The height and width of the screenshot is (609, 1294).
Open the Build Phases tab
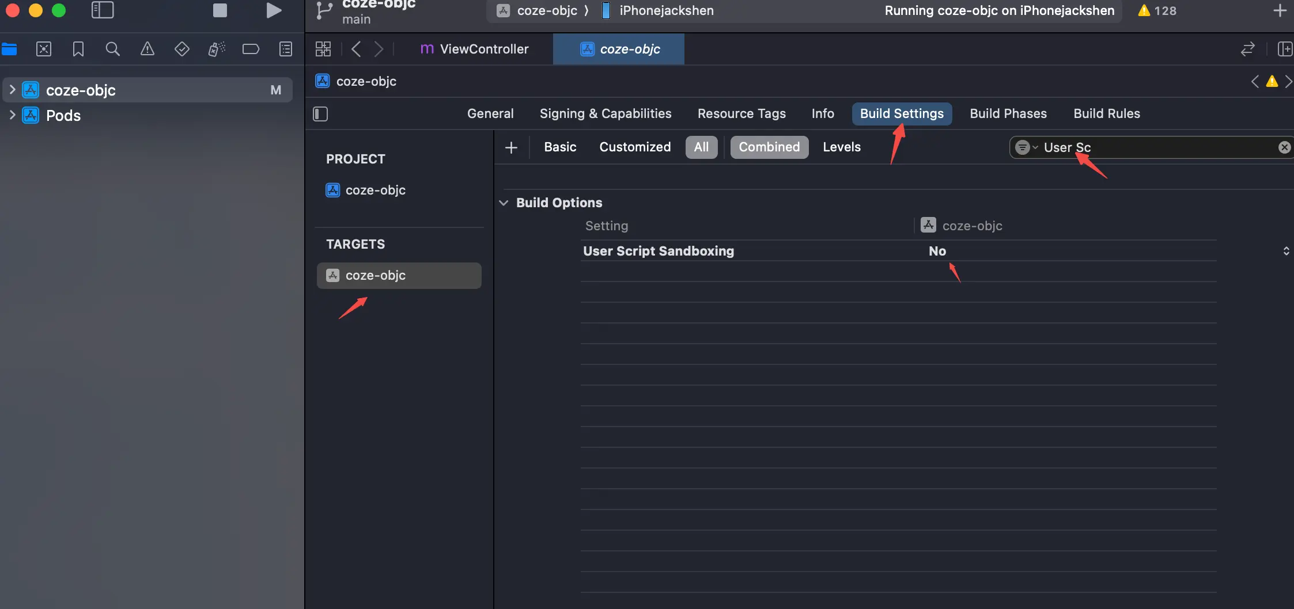[1008, 113]
